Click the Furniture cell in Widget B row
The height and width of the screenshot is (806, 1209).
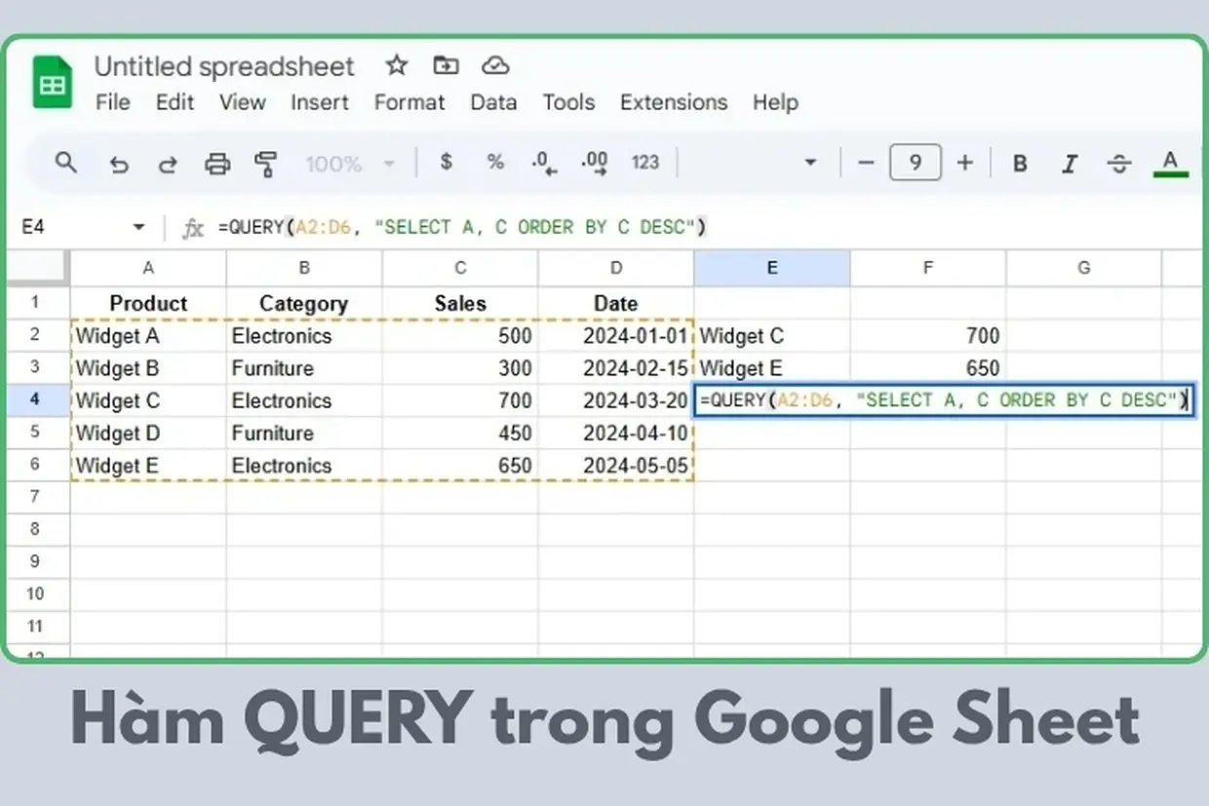(x=304, y=368)
